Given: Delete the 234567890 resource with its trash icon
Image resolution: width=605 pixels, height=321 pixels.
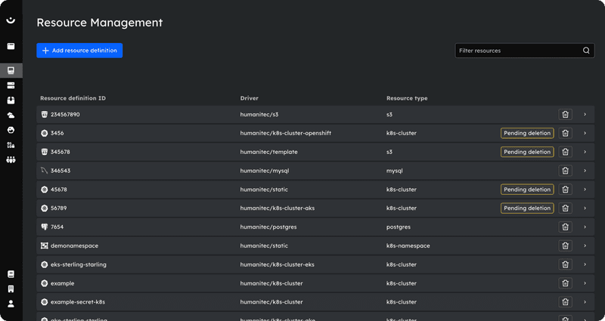Looking at the screenshot, I should coord(564,114).
